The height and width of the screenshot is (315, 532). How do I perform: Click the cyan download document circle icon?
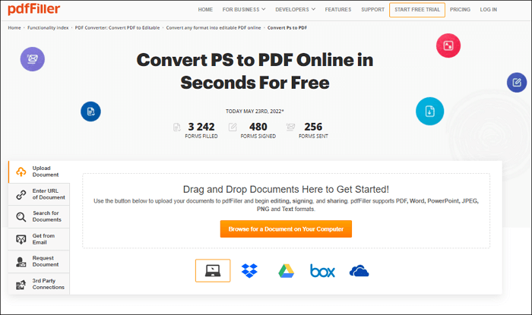(x=430, y=111)
